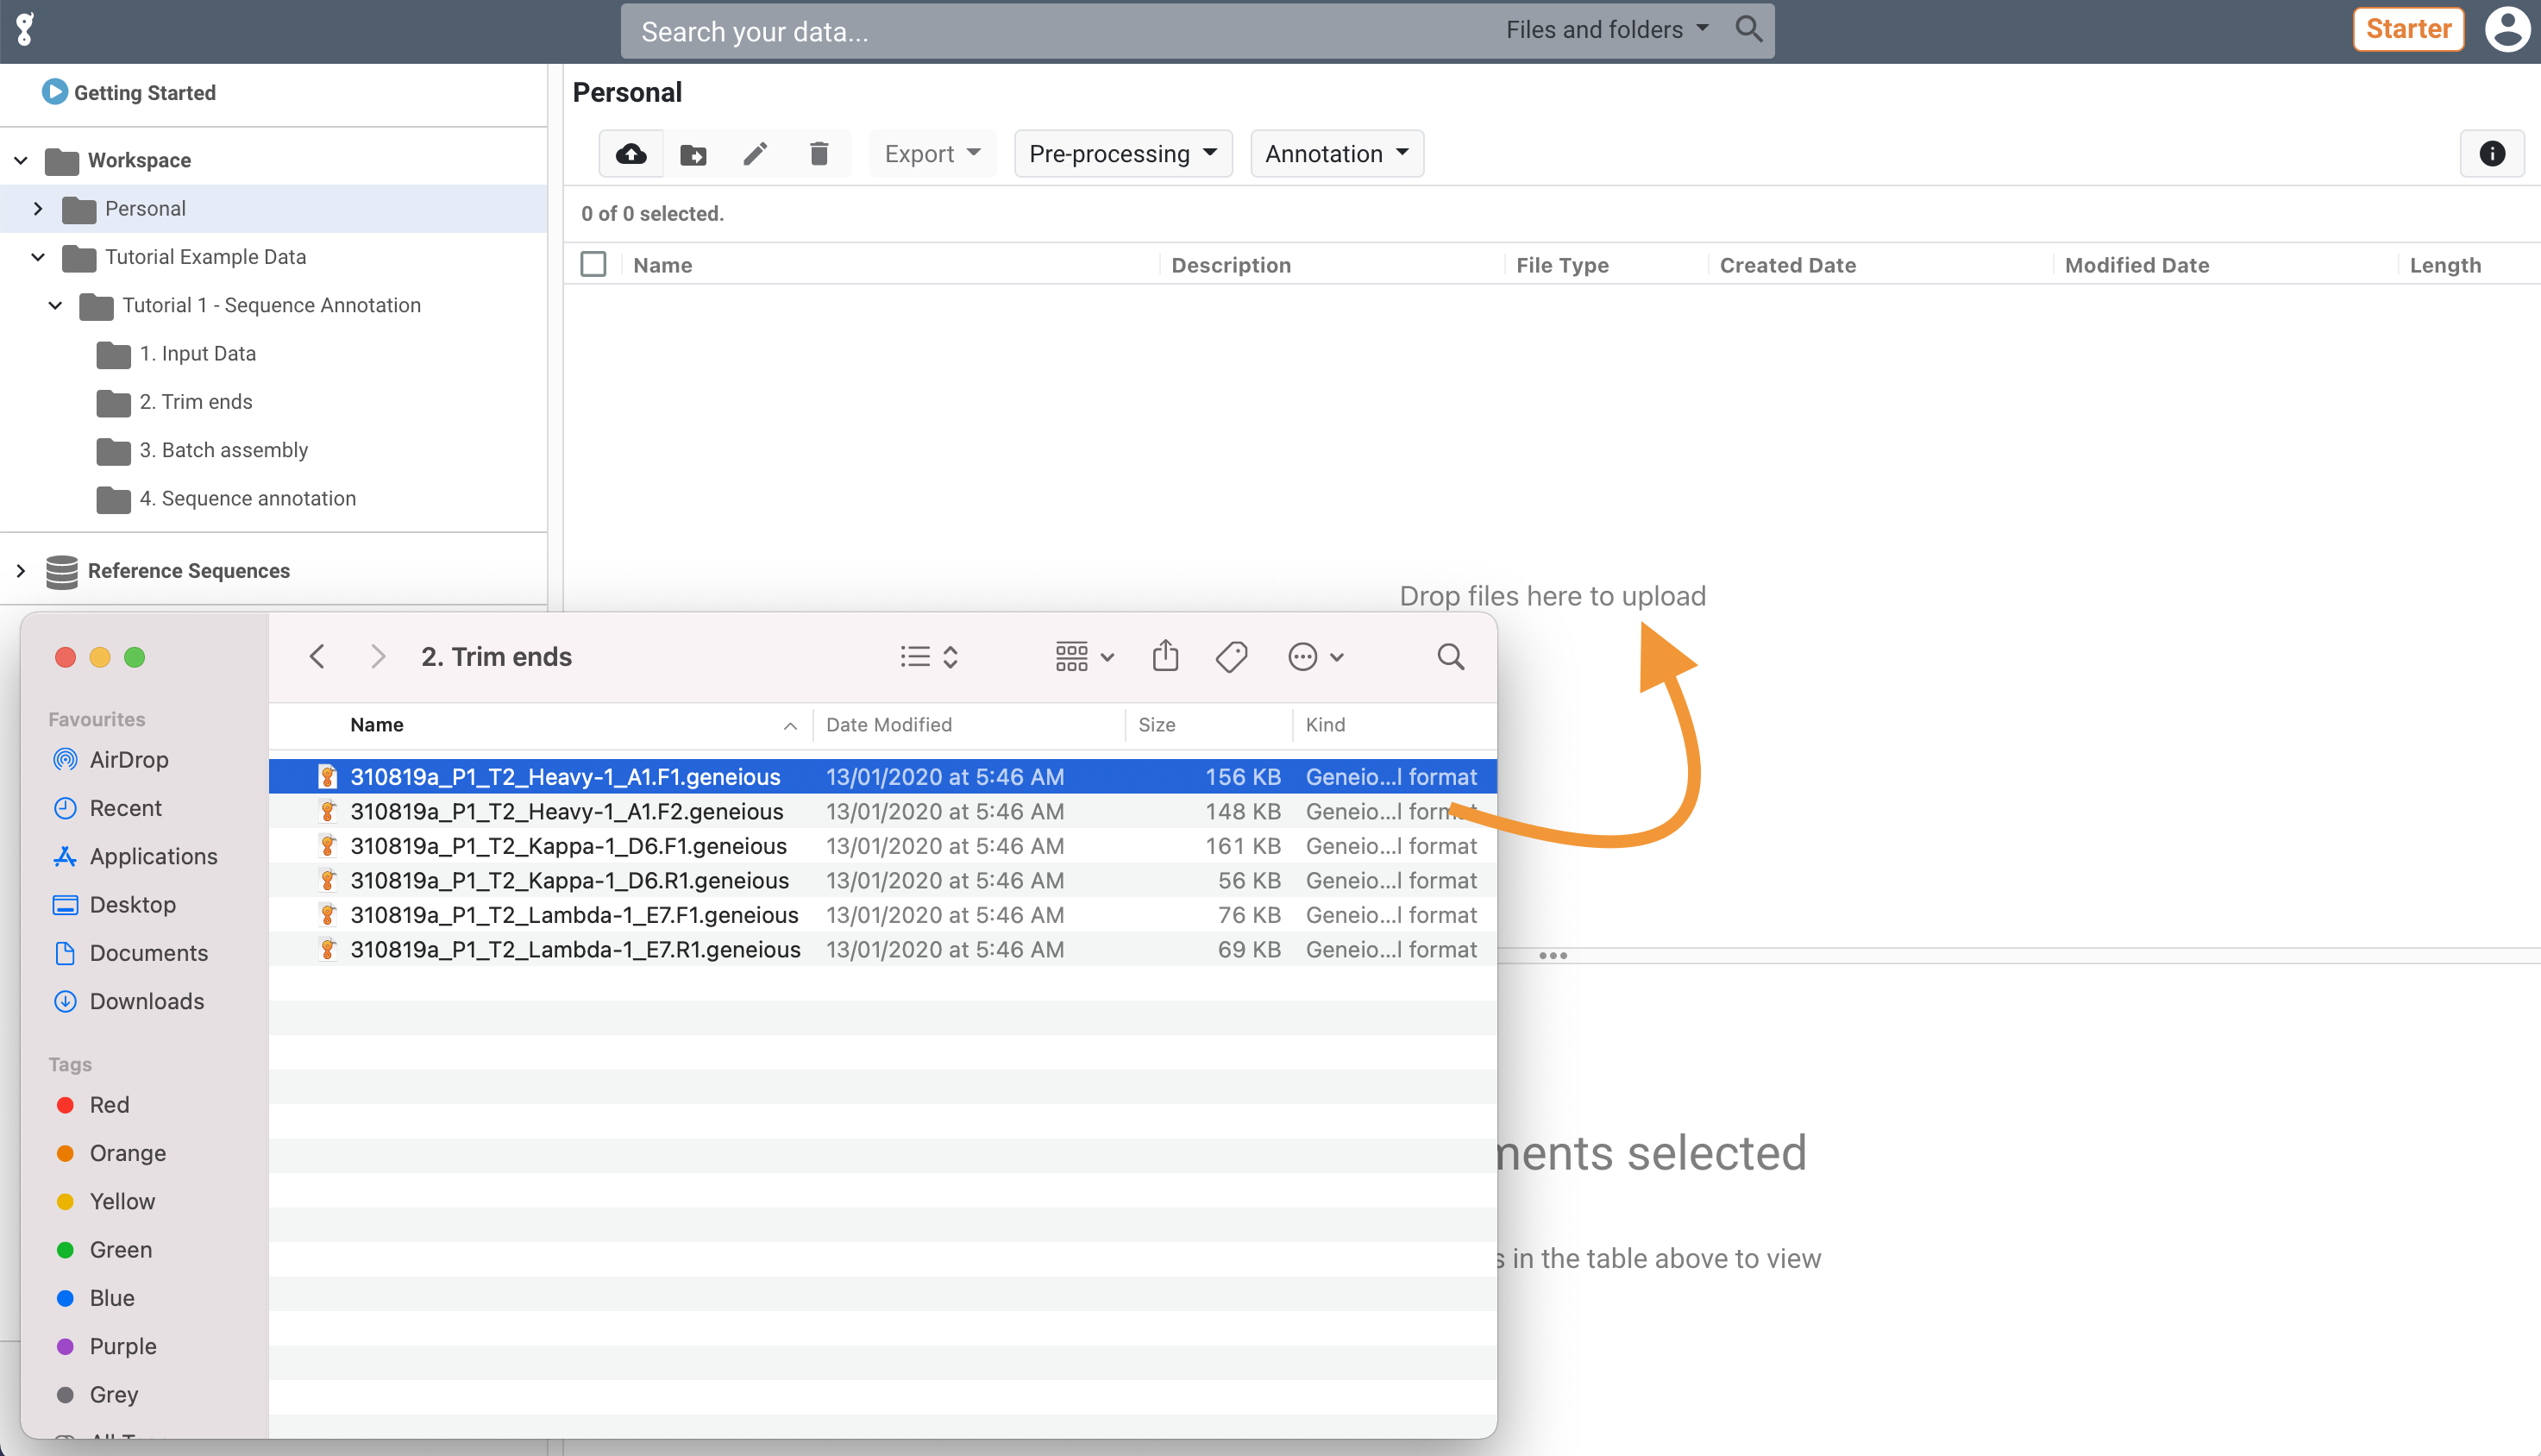
Task: Sort table by Name column
Action: 663,265
